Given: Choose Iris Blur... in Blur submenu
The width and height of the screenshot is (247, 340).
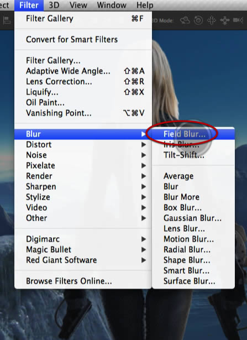Looking at the screenshot, I should pos(193,144).
